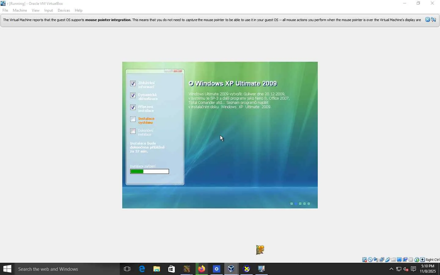Click the shared folders status icon
The height and width of the screenshot is (275, 440).
[394, 260]
